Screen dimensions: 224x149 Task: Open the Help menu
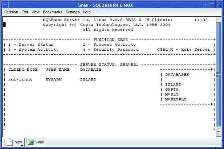(x=86, y=12)
